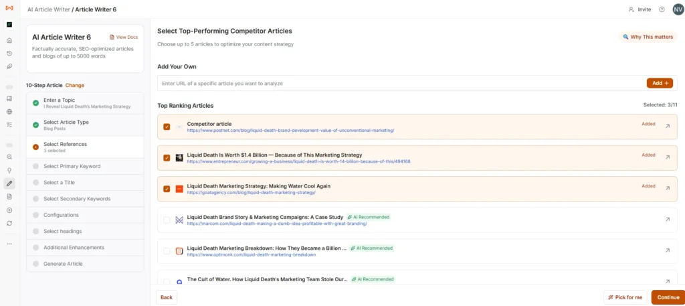Click AI Recommended tag on marcom article

[369, 217]
